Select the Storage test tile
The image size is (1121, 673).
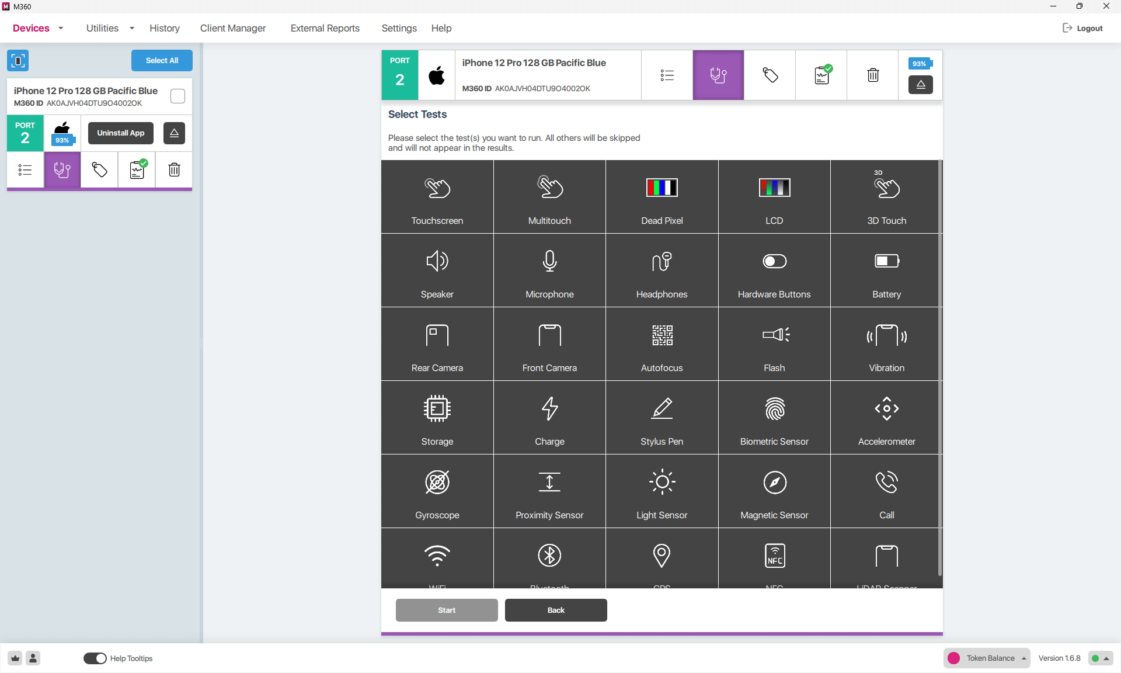pyautogui.click(x=437, y=418)
